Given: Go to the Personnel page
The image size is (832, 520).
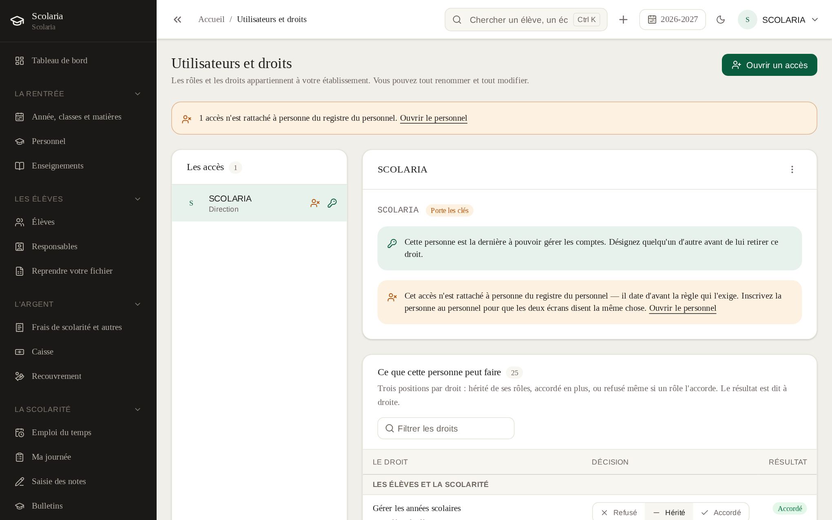Looking at the screenshot, I should click(78, 142).
